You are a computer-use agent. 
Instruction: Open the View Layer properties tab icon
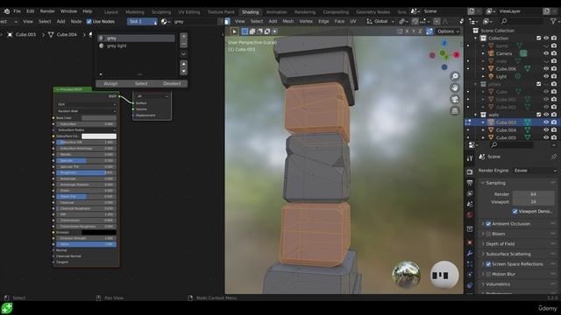tap(470, 193)
